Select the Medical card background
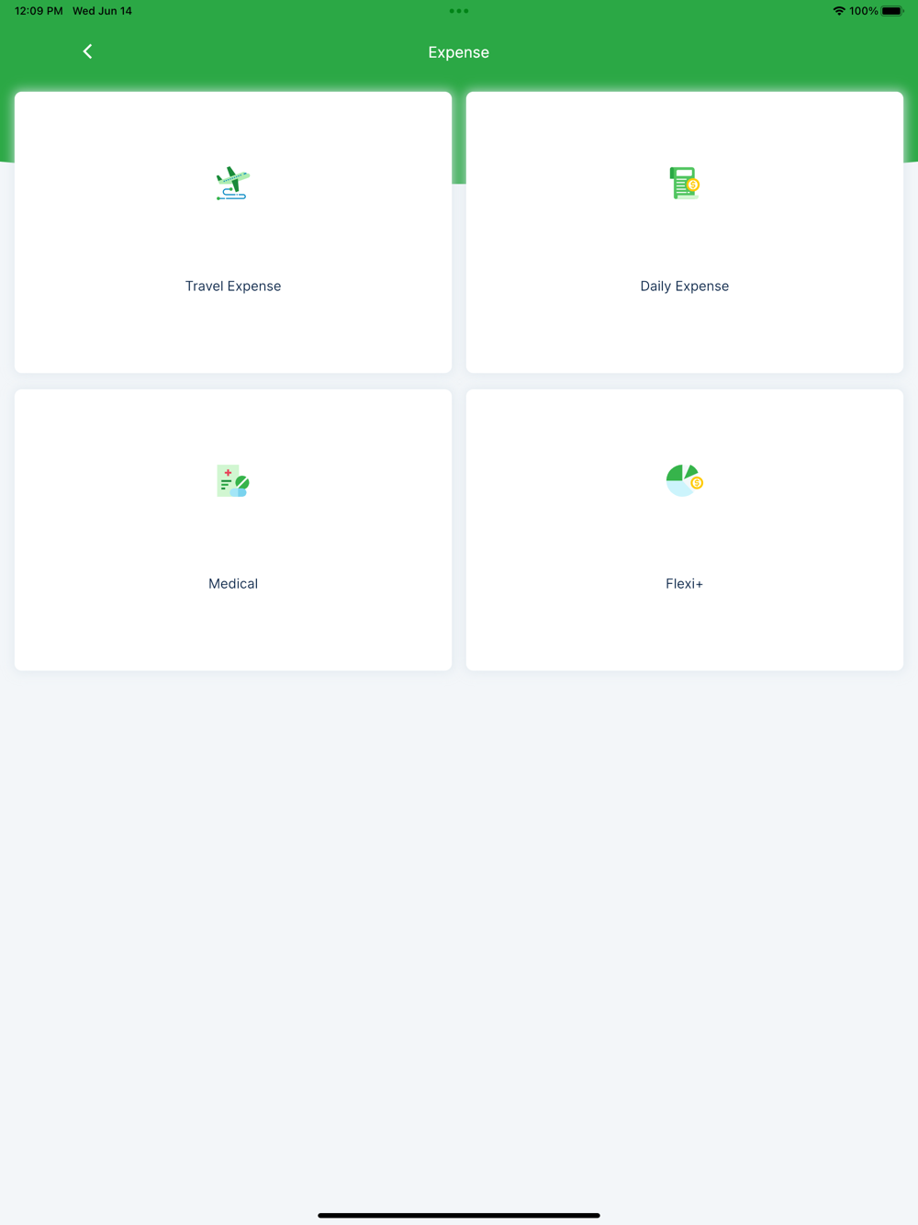Viewport: 918px width, 1225px height. [233, 530]
